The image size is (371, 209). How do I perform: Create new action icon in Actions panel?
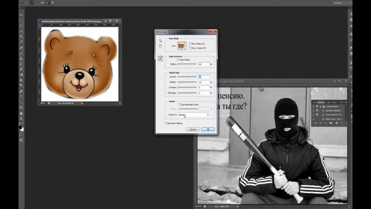(336, 123)
